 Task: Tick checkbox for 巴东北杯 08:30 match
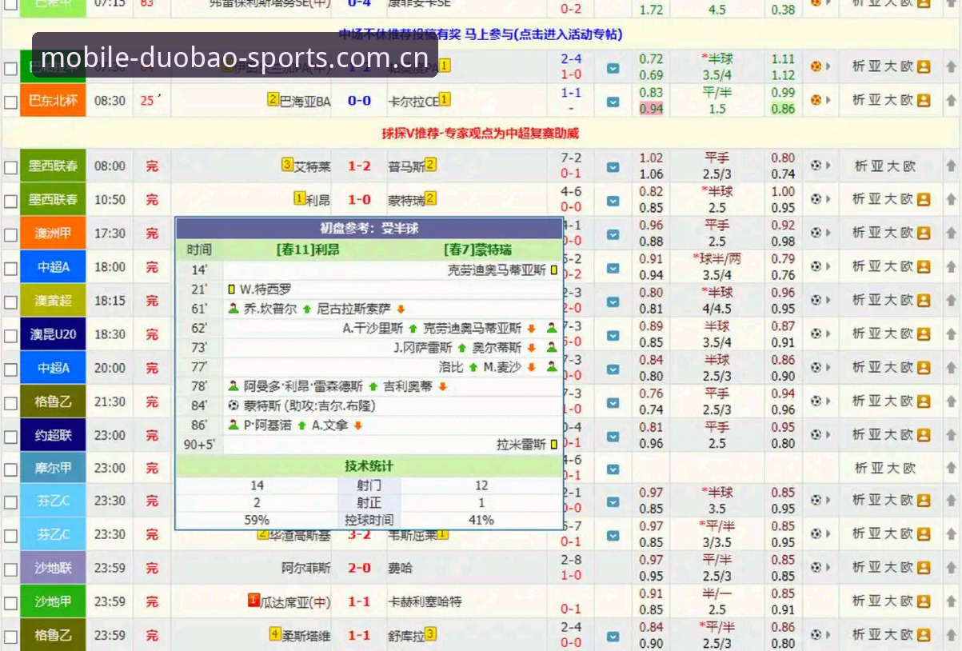point(10,102)
